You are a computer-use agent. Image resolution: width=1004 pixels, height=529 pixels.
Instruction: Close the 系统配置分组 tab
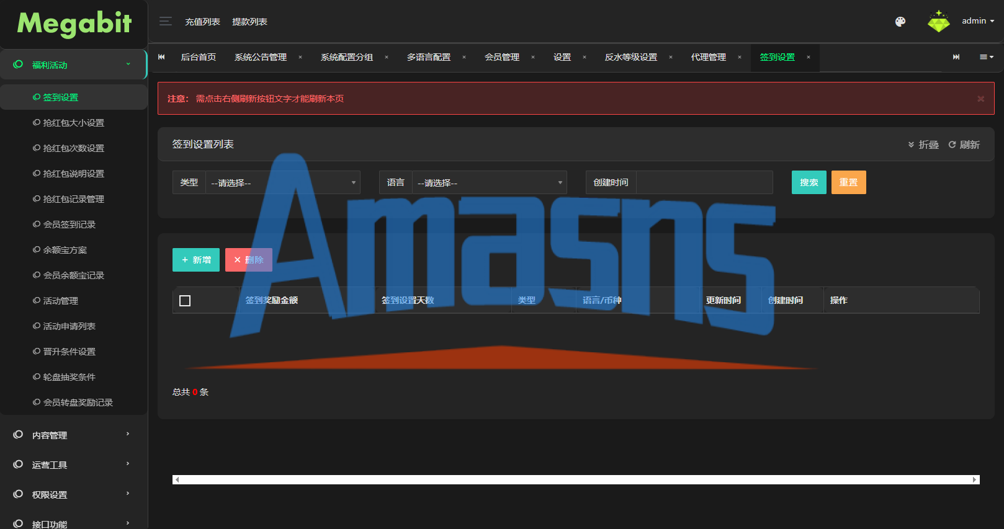click(x=387, y=57)
